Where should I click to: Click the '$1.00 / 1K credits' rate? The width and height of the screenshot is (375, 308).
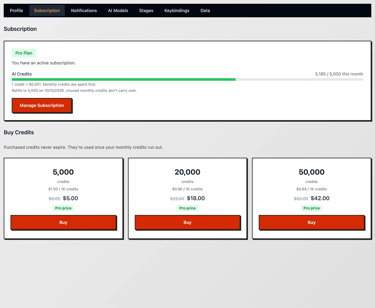pos(63,189)
